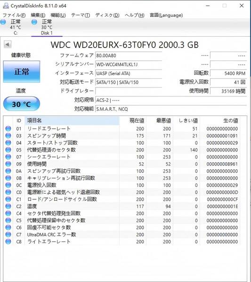The height and width of the screenshot is (282, 251).
Task: Click the 30 °C temperature button
Action: click(22, 104)
